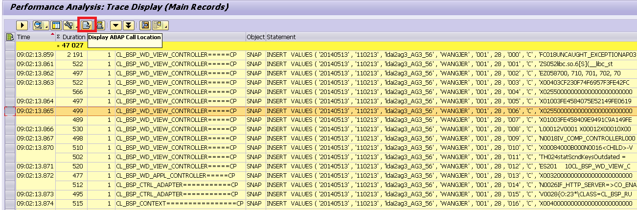Screen dimensions: 637x210
Task: Select duration cell 499
Action: click(x=71, y=111)
